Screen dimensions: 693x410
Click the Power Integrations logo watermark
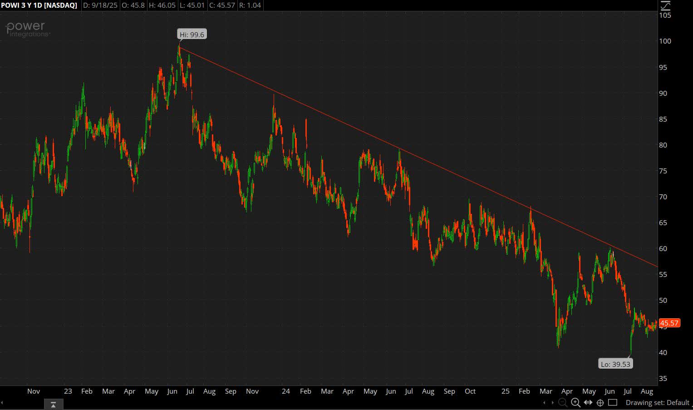pyautogui.click(x=26, y=29)
